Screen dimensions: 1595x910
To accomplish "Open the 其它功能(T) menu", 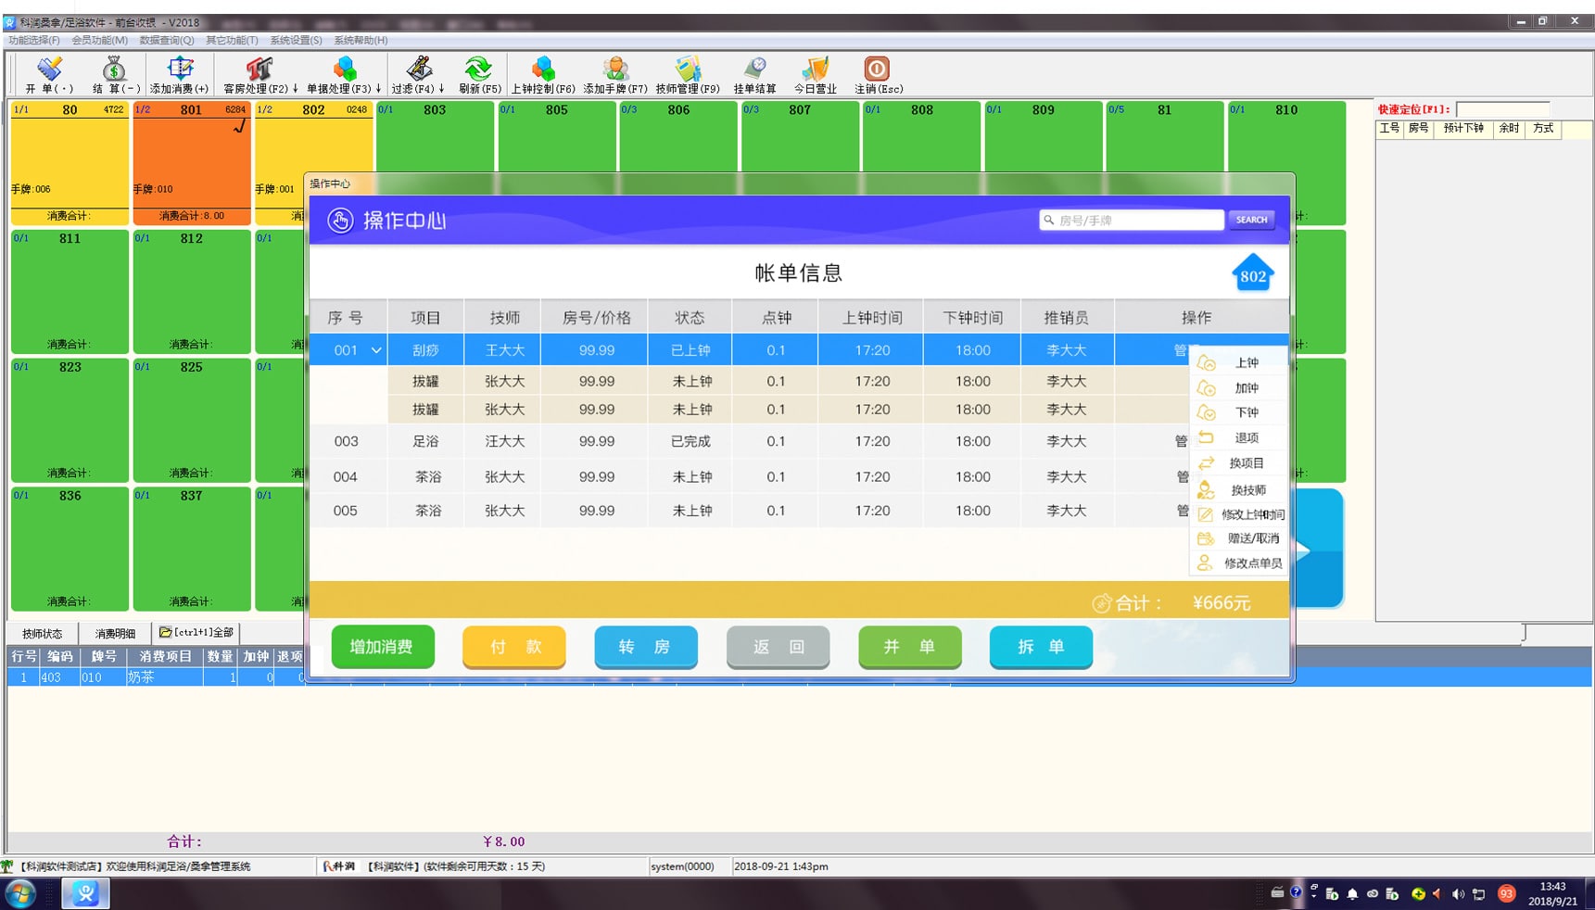I will coord(232,40).
